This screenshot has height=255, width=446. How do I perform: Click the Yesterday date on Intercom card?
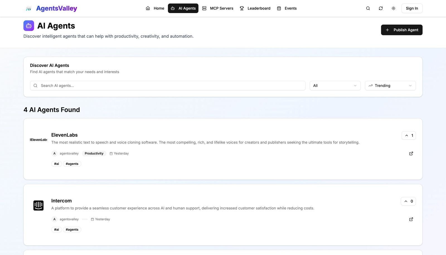coord(101,219)
